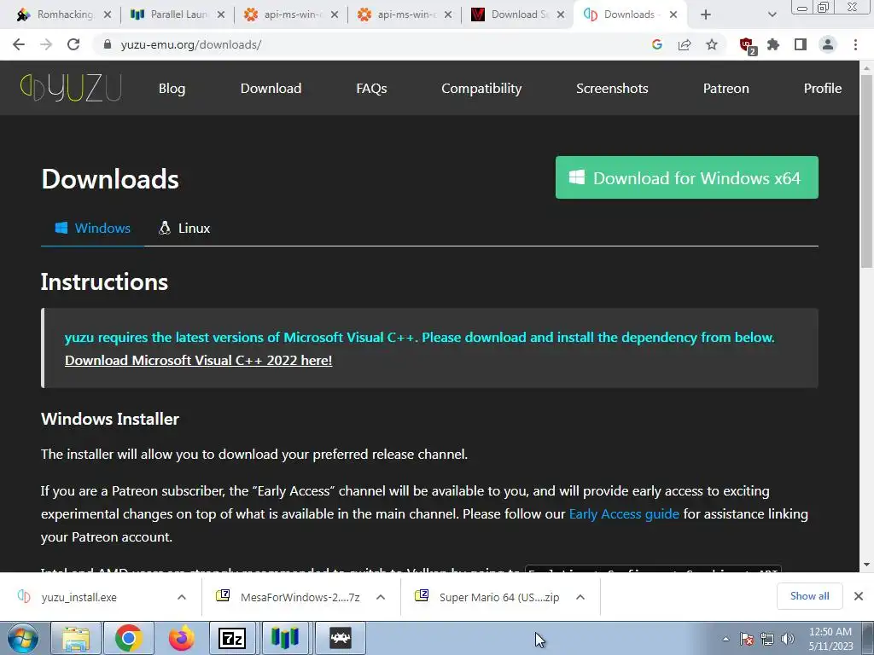Open Parallel Launcher taskbar icon
Viewport: 874px width, 655px height.
point(285,638)
